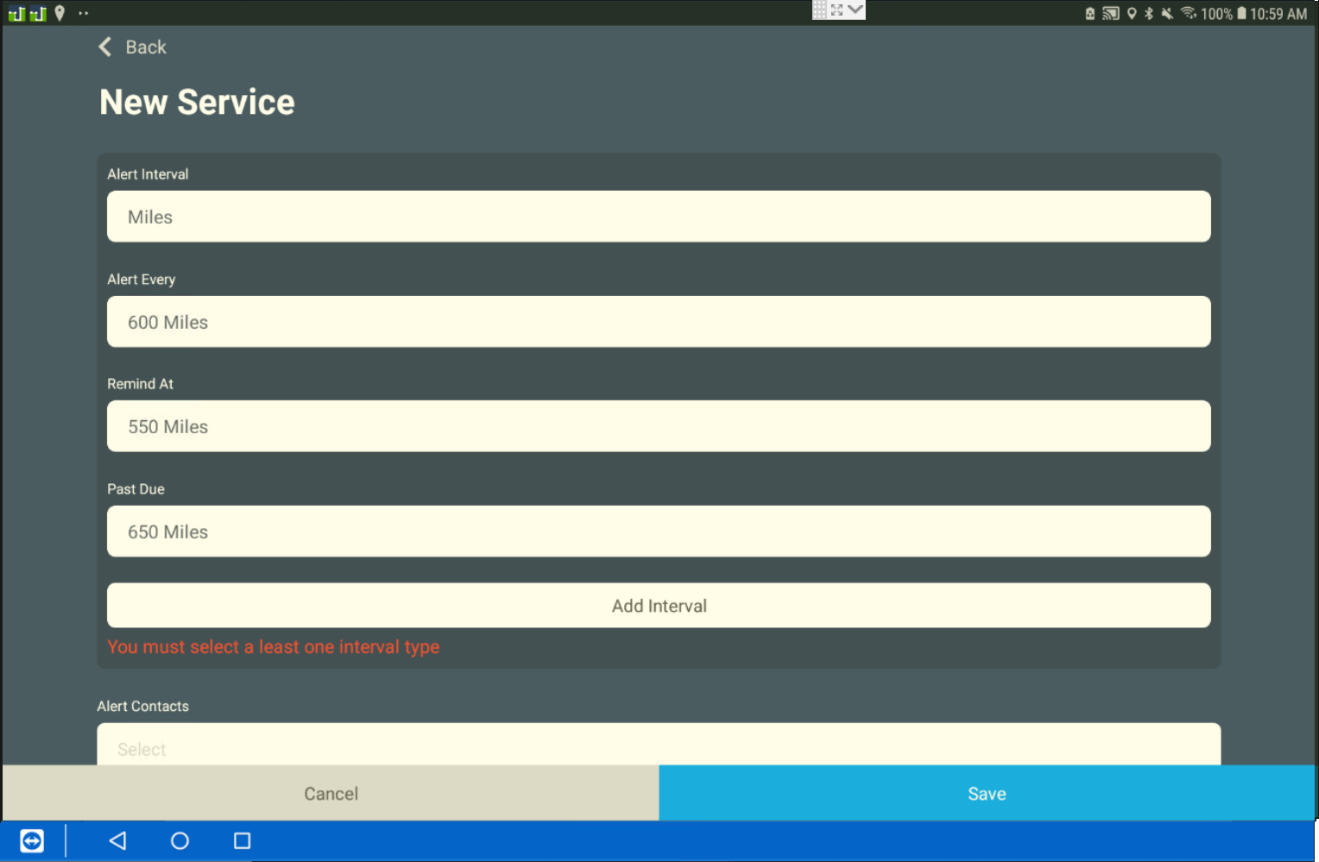Click Cancel to discard new service
Image resolution: width=1319 pixels, height=862 pixels.
pos(331,793)
